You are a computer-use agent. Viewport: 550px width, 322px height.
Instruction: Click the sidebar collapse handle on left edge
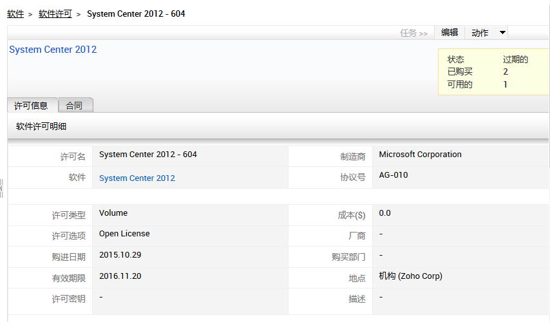point(2,188)
